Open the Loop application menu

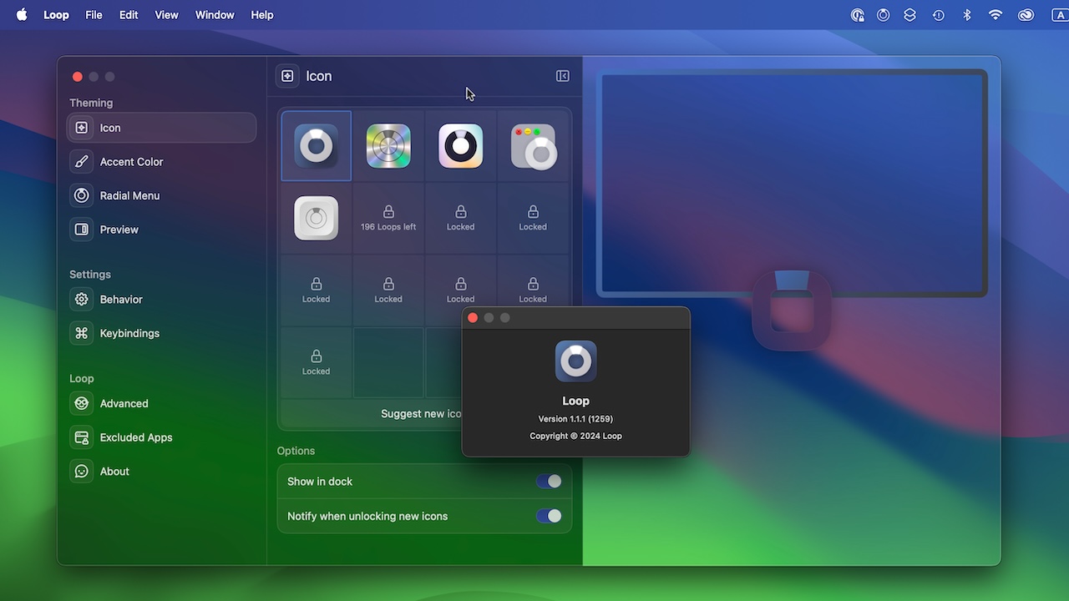(56, 15)
